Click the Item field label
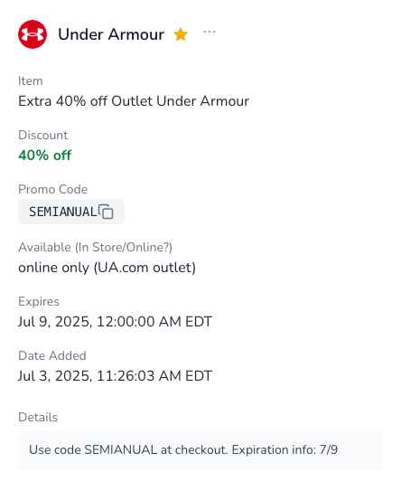The image size is (401, 491). [x=31, y=81]
